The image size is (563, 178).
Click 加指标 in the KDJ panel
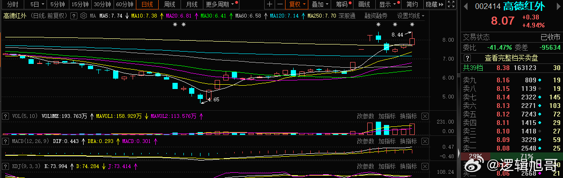tap(387, 166)
